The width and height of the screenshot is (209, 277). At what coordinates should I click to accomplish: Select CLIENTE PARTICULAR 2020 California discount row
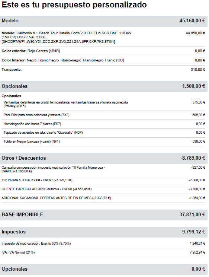tap(103, 189)
